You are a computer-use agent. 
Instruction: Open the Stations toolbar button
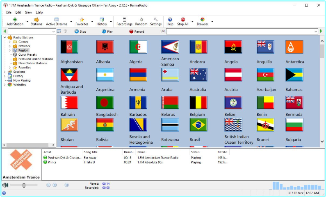[36, 22]
